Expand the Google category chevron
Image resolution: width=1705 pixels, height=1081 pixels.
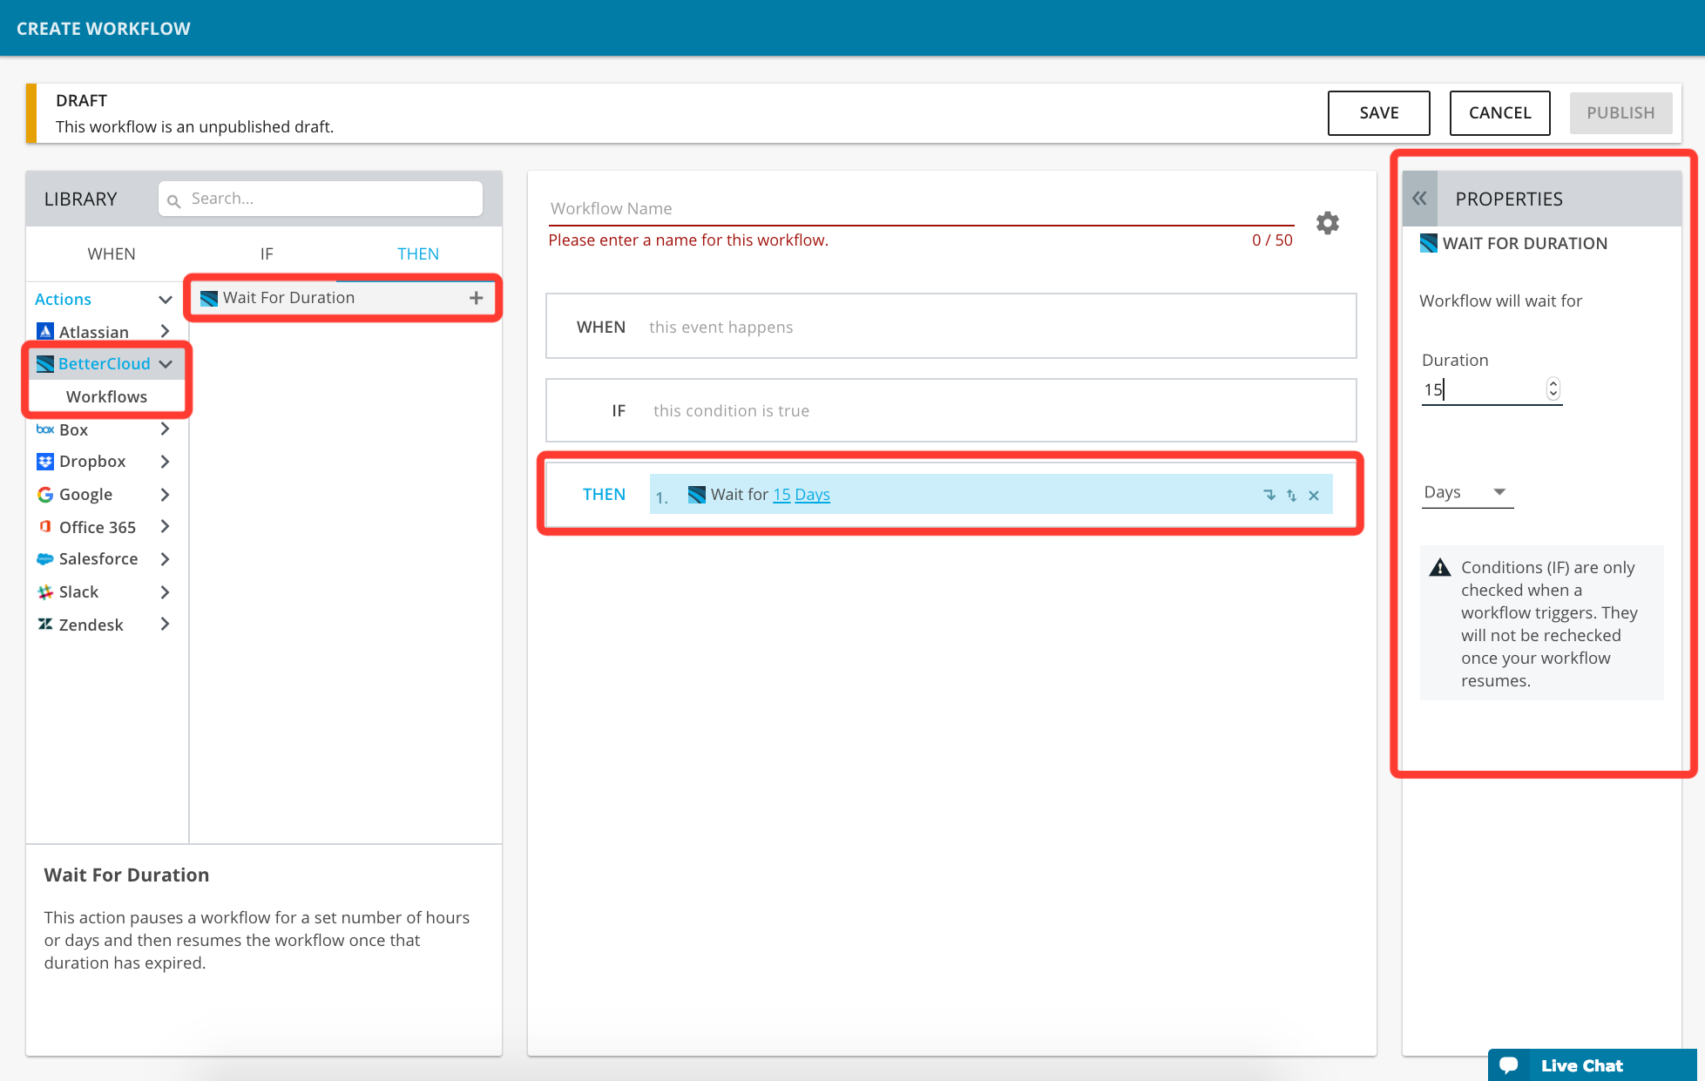(165, 495)
